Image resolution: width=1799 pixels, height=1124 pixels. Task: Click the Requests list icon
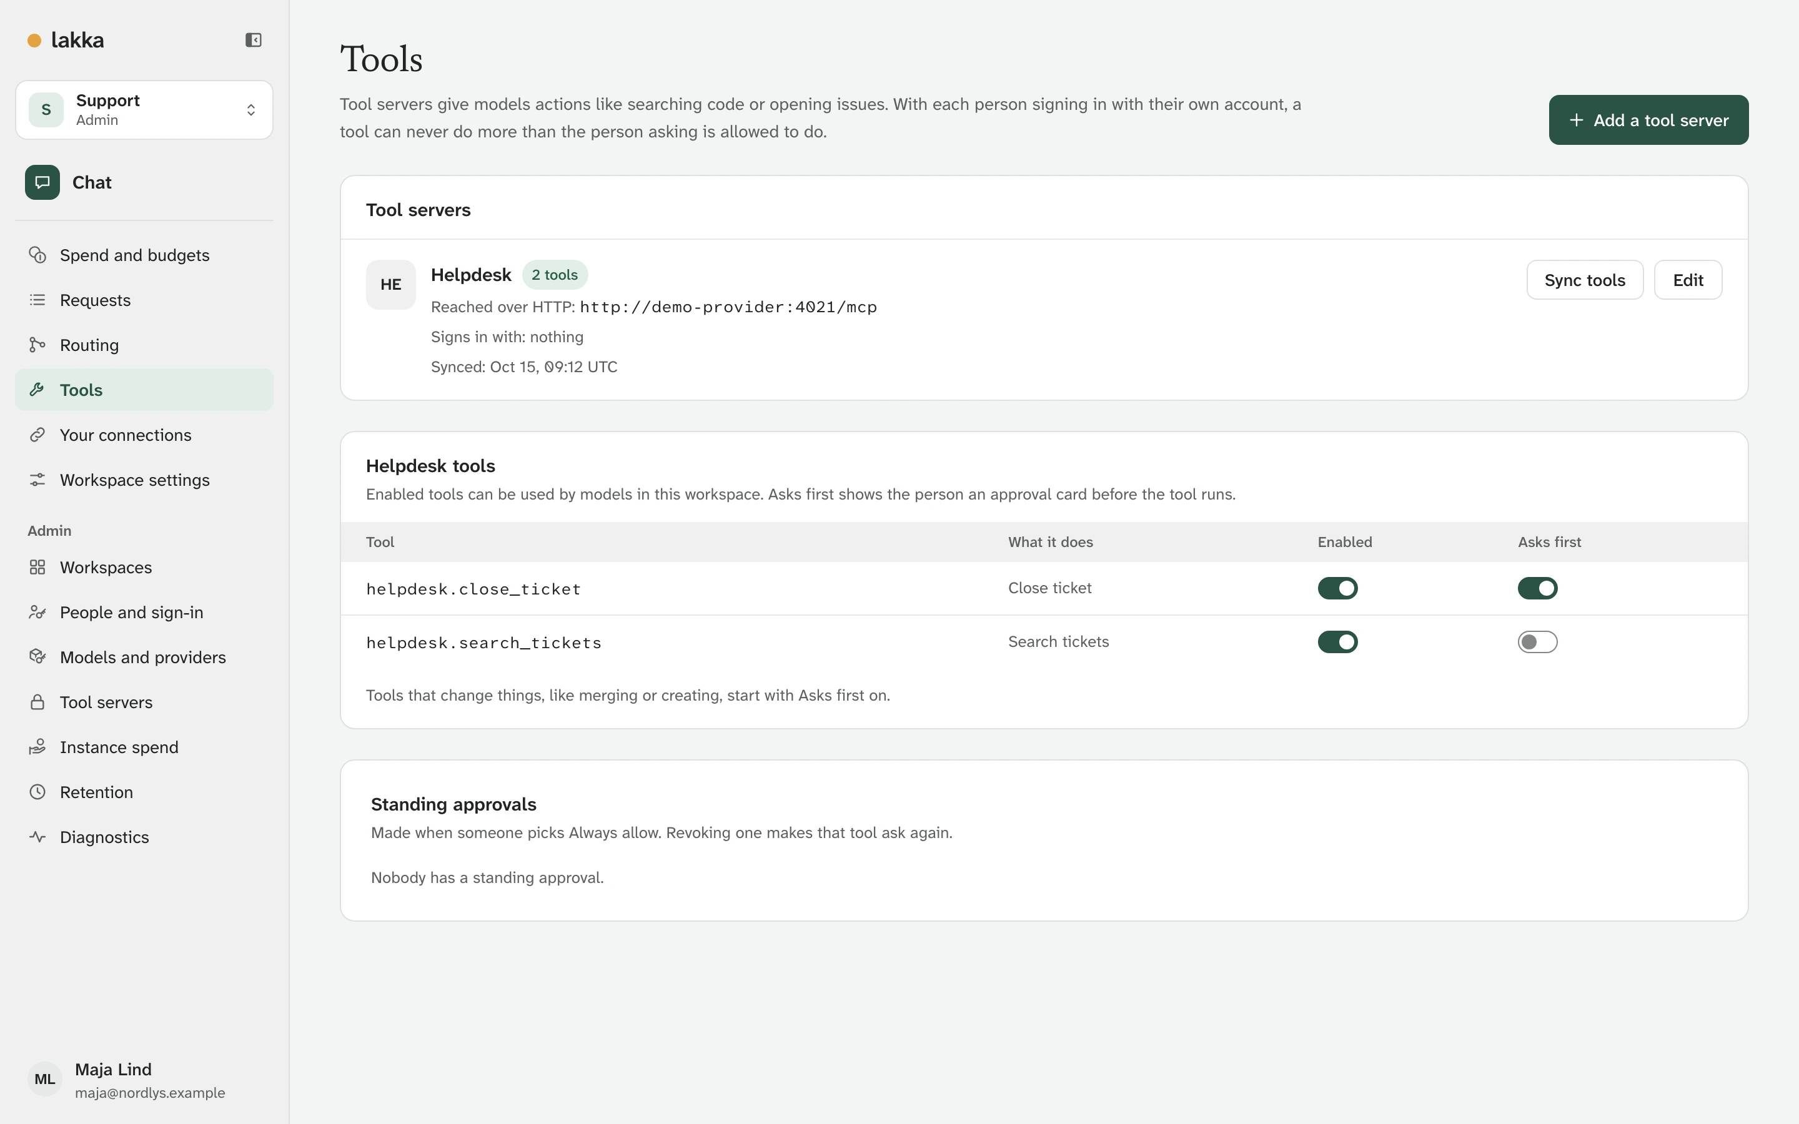pos(37,300)
